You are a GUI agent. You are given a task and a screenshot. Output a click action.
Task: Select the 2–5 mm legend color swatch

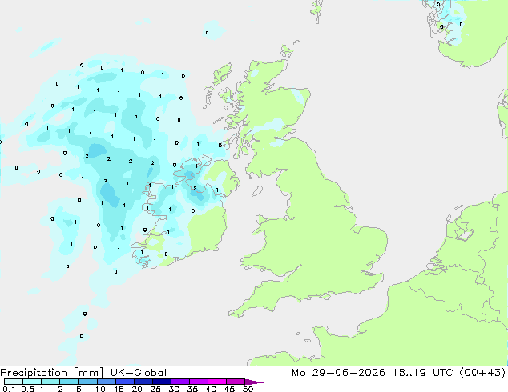click(69, 382)
